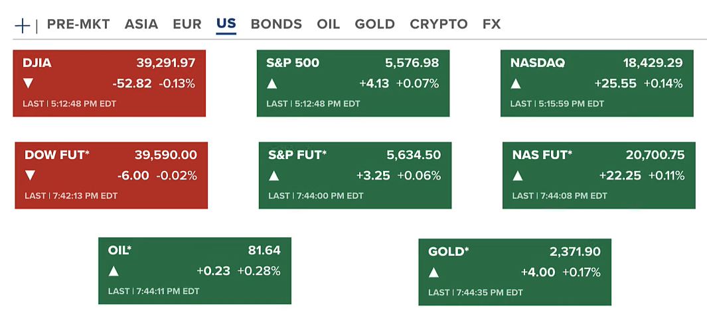Click the OIL up arrow icon
The width and height of the screenshot is (707, 316).
[x=114, y=271]
